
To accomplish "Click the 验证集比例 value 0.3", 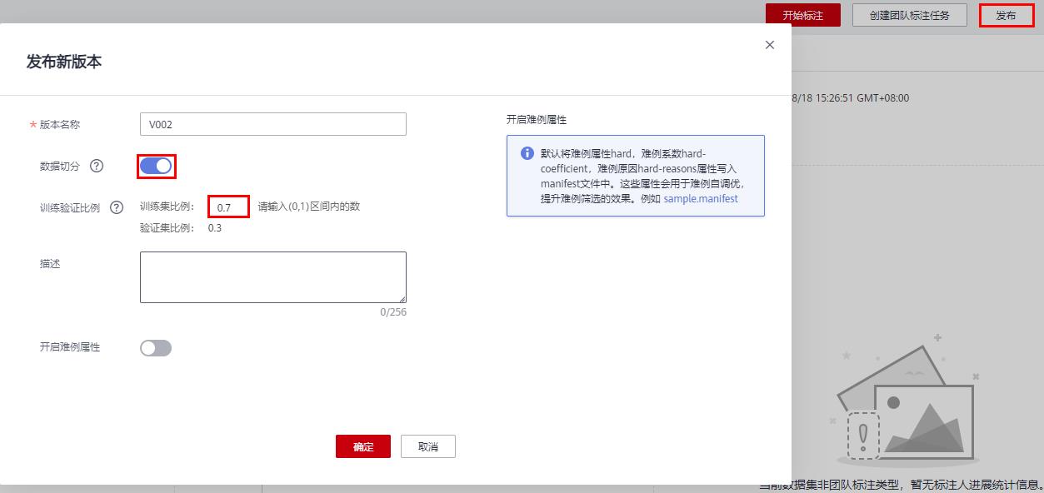I will [x=214, y=228].
